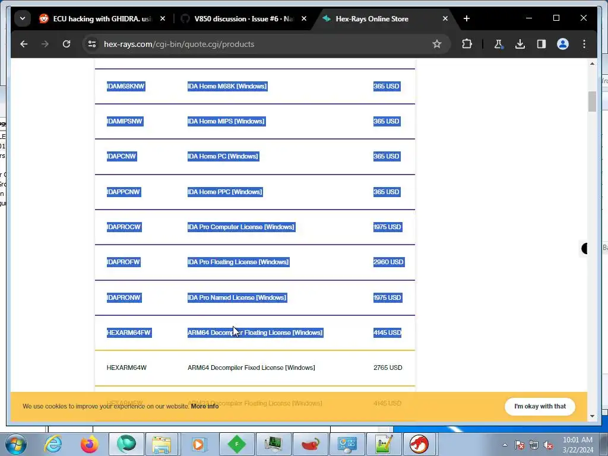Click product code IDAPRONW
This screenshot has width=608, height=456.
coord(124,298)
